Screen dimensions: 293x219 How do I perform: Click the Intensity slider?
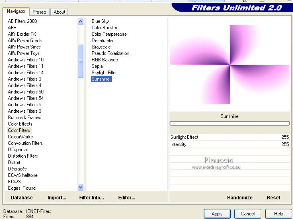[229, 144]
